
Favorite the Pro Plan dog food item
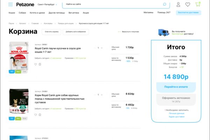tap(36, 115)
